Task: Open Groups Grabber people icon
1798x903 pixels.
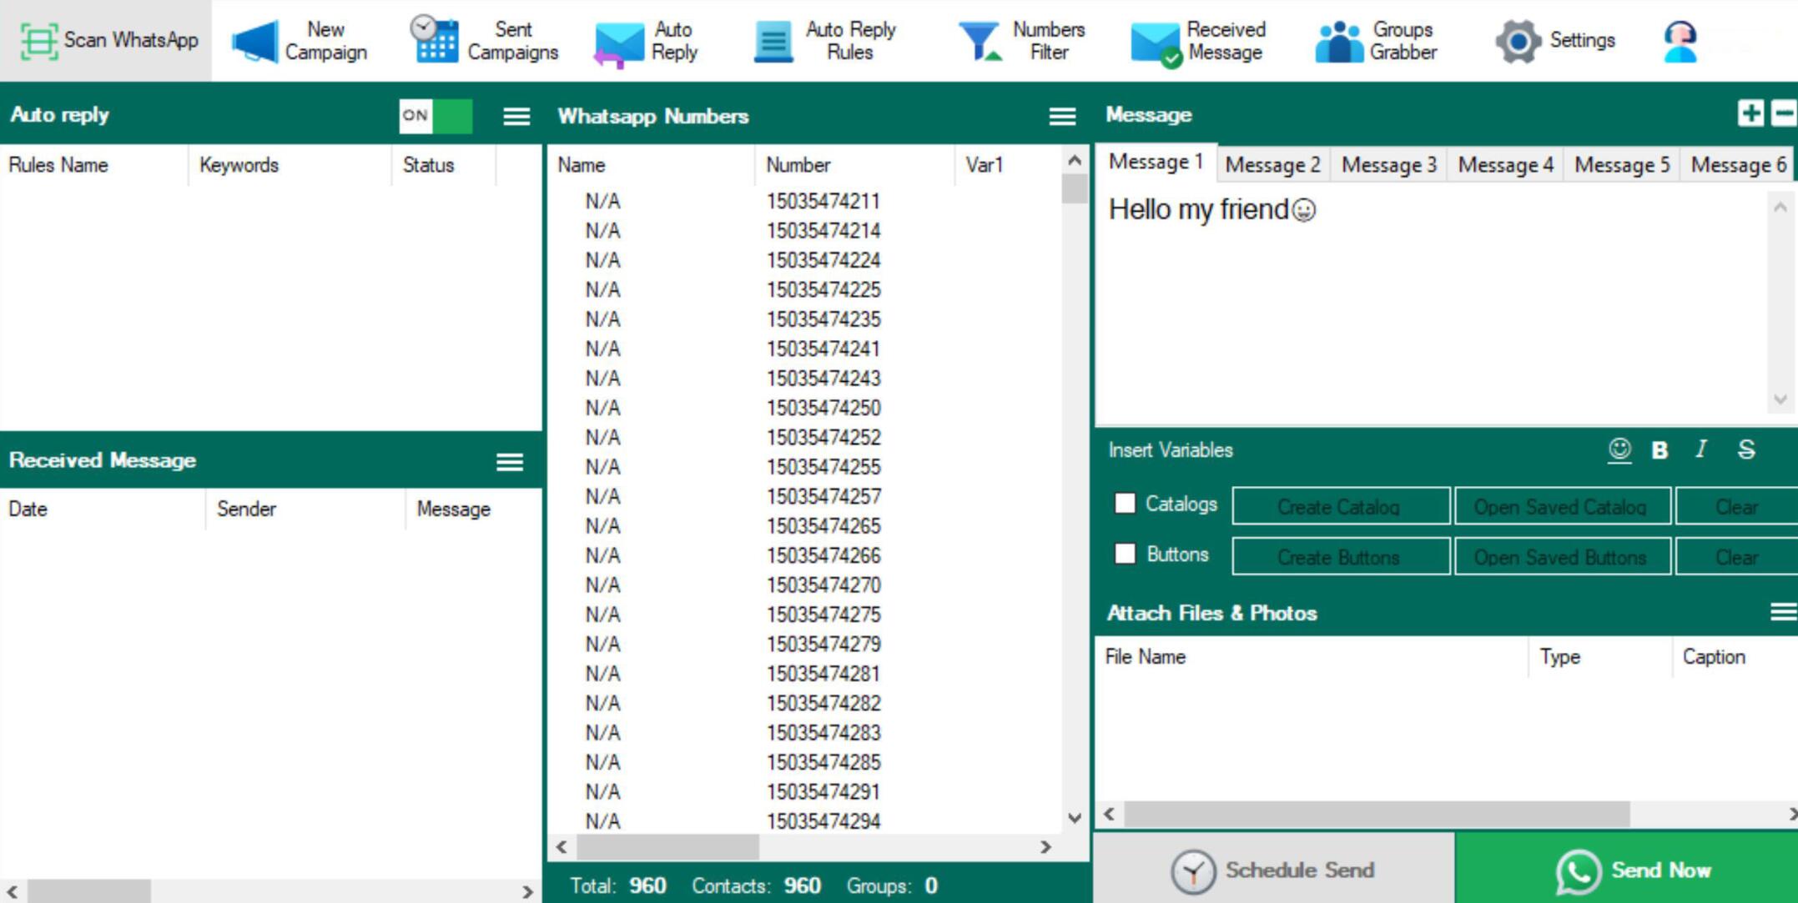Action: click(x=1338, y=42)
